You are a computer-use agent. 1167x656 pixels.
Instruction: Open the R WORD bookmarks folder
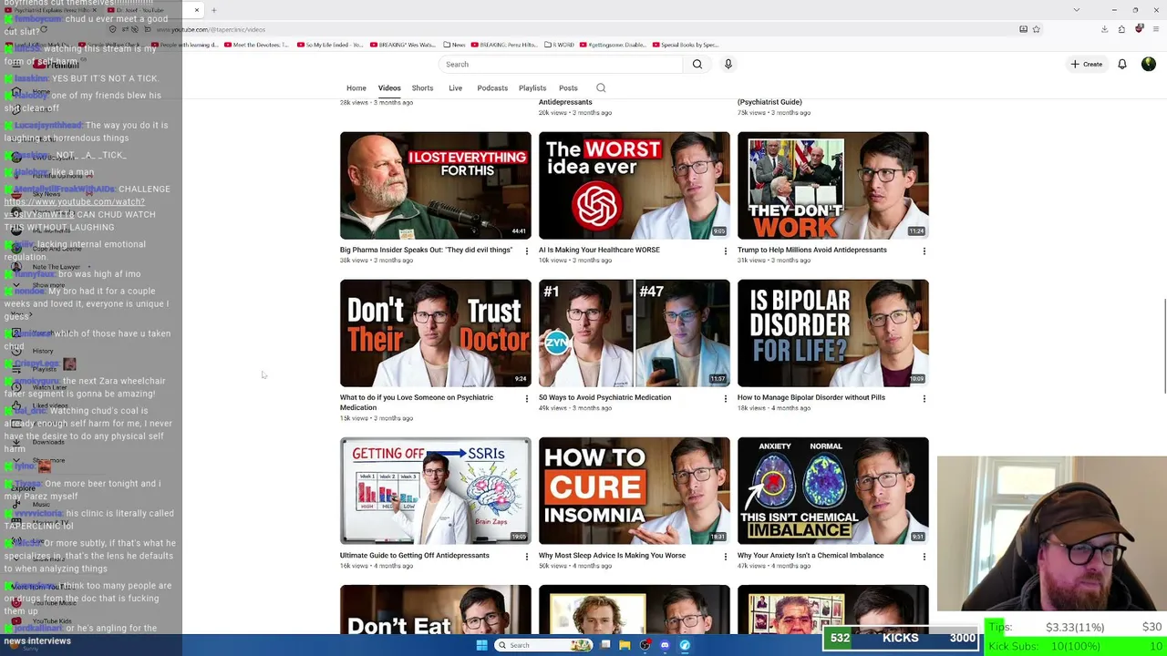(561, 45)
